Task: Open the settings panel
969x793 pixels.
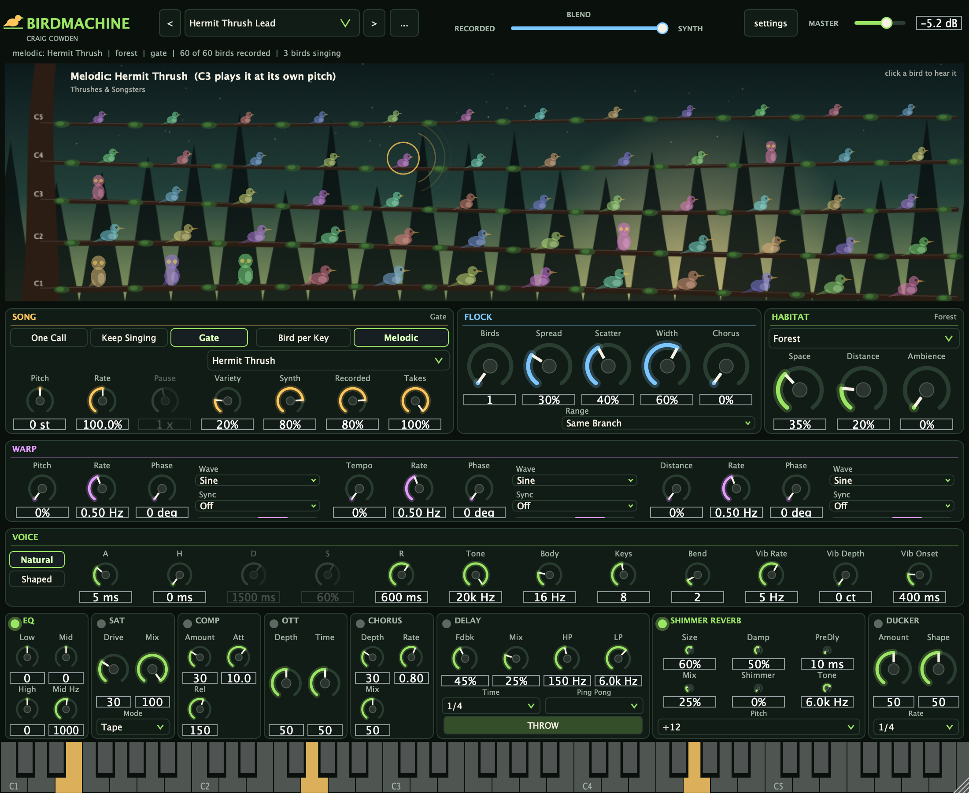Action: (770, 23)
